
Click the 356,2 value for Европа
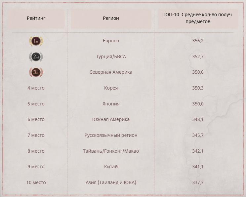click(x=198, y=41)
